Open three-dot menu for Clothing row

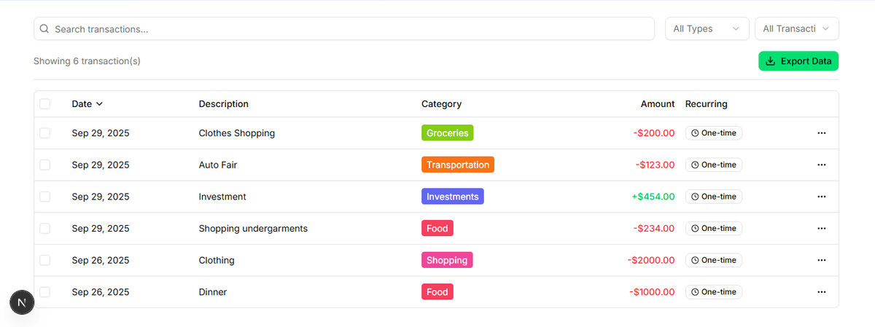(x=822, y=260)
